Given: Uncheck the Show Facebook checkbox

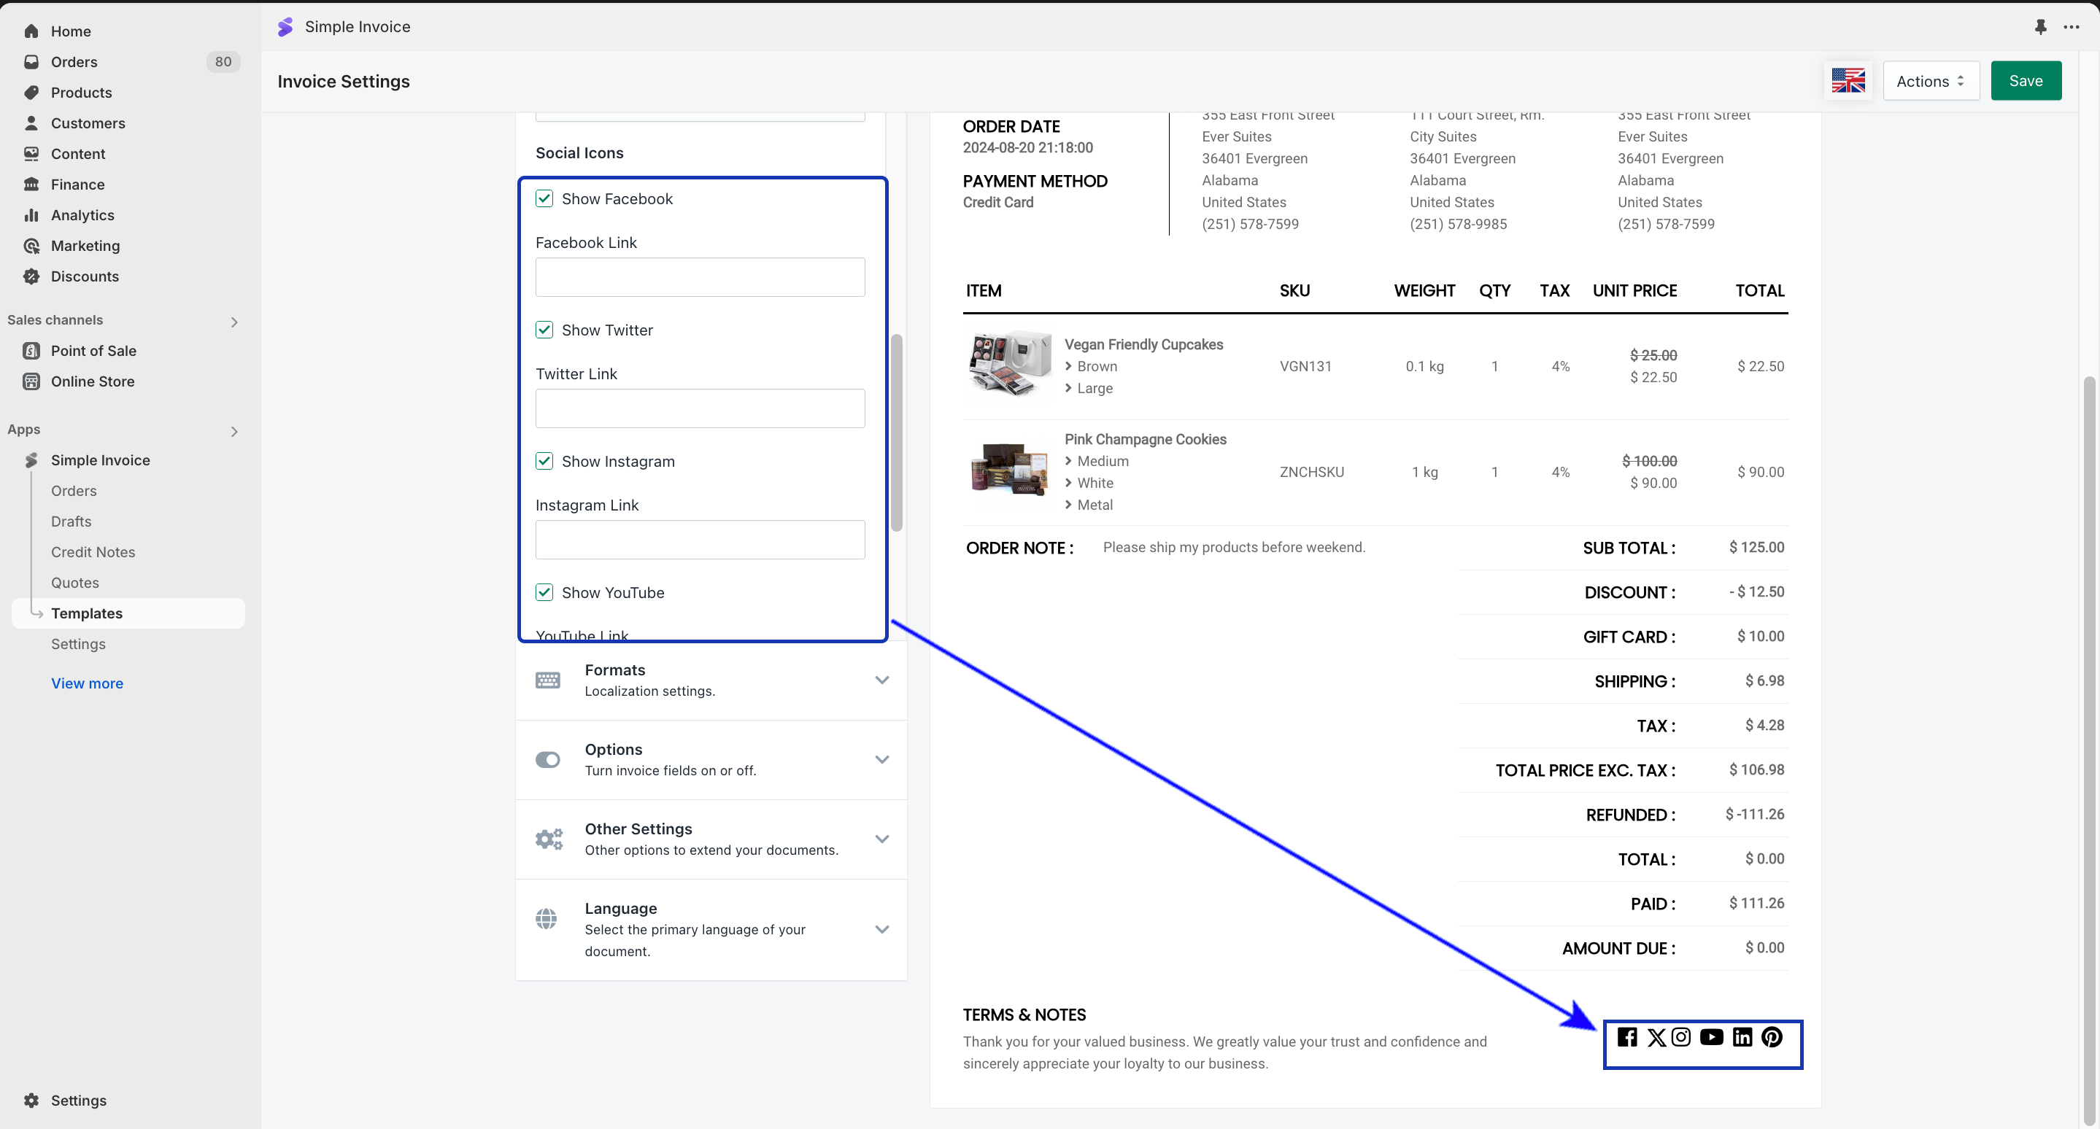Looking at the screenshot, I should pyautogui.click(x=544, y=199).
